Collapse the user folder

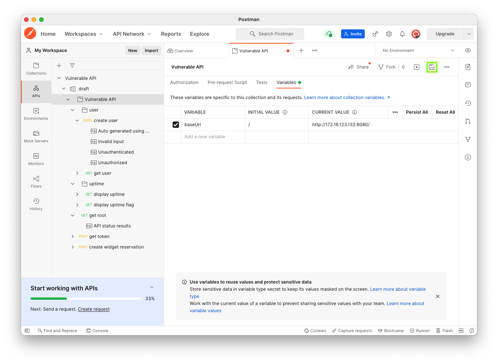pos(73,110)
